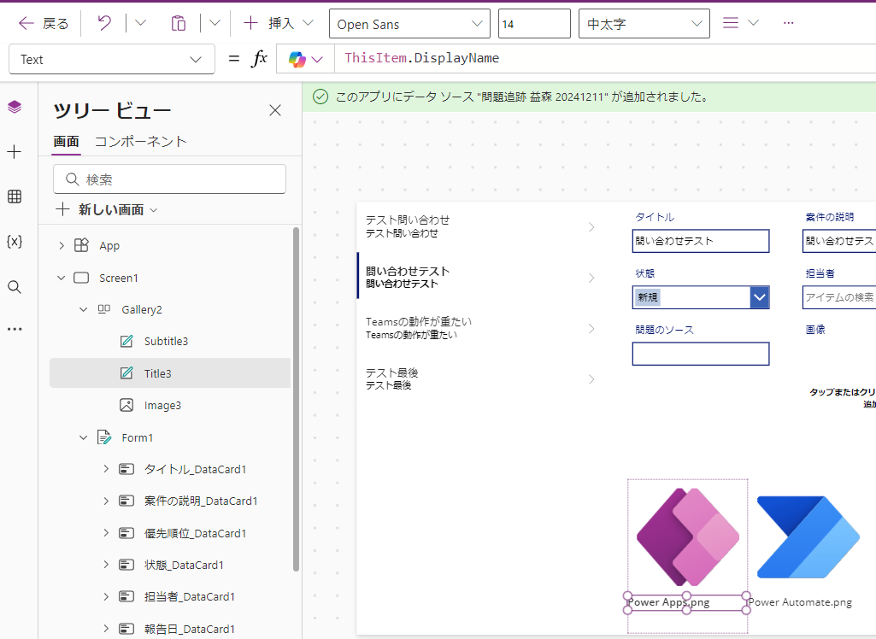Click the tree view vertical scrollbar
The image size is (876, 639).
pyautogui.click(x=296, y=399)
